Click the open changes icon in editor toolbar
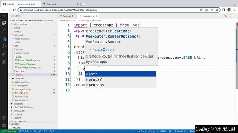The image size is (238, 133). (x=226, y=16)
